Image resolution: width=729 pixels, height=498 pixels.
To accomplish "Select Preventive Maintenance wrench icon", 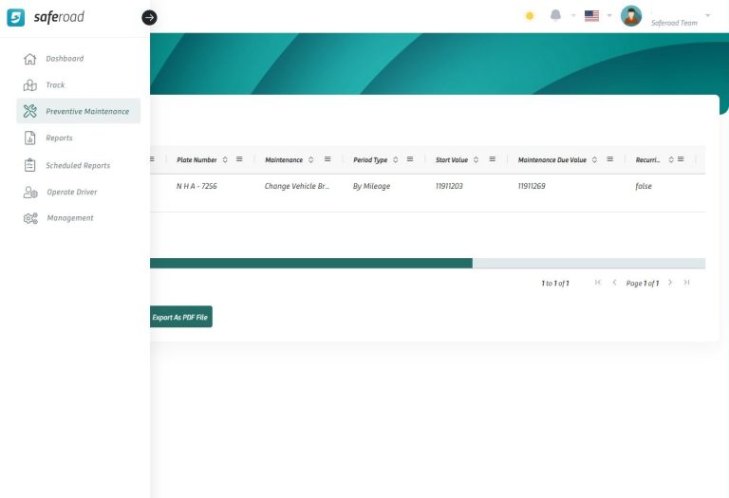I will 29,112.
